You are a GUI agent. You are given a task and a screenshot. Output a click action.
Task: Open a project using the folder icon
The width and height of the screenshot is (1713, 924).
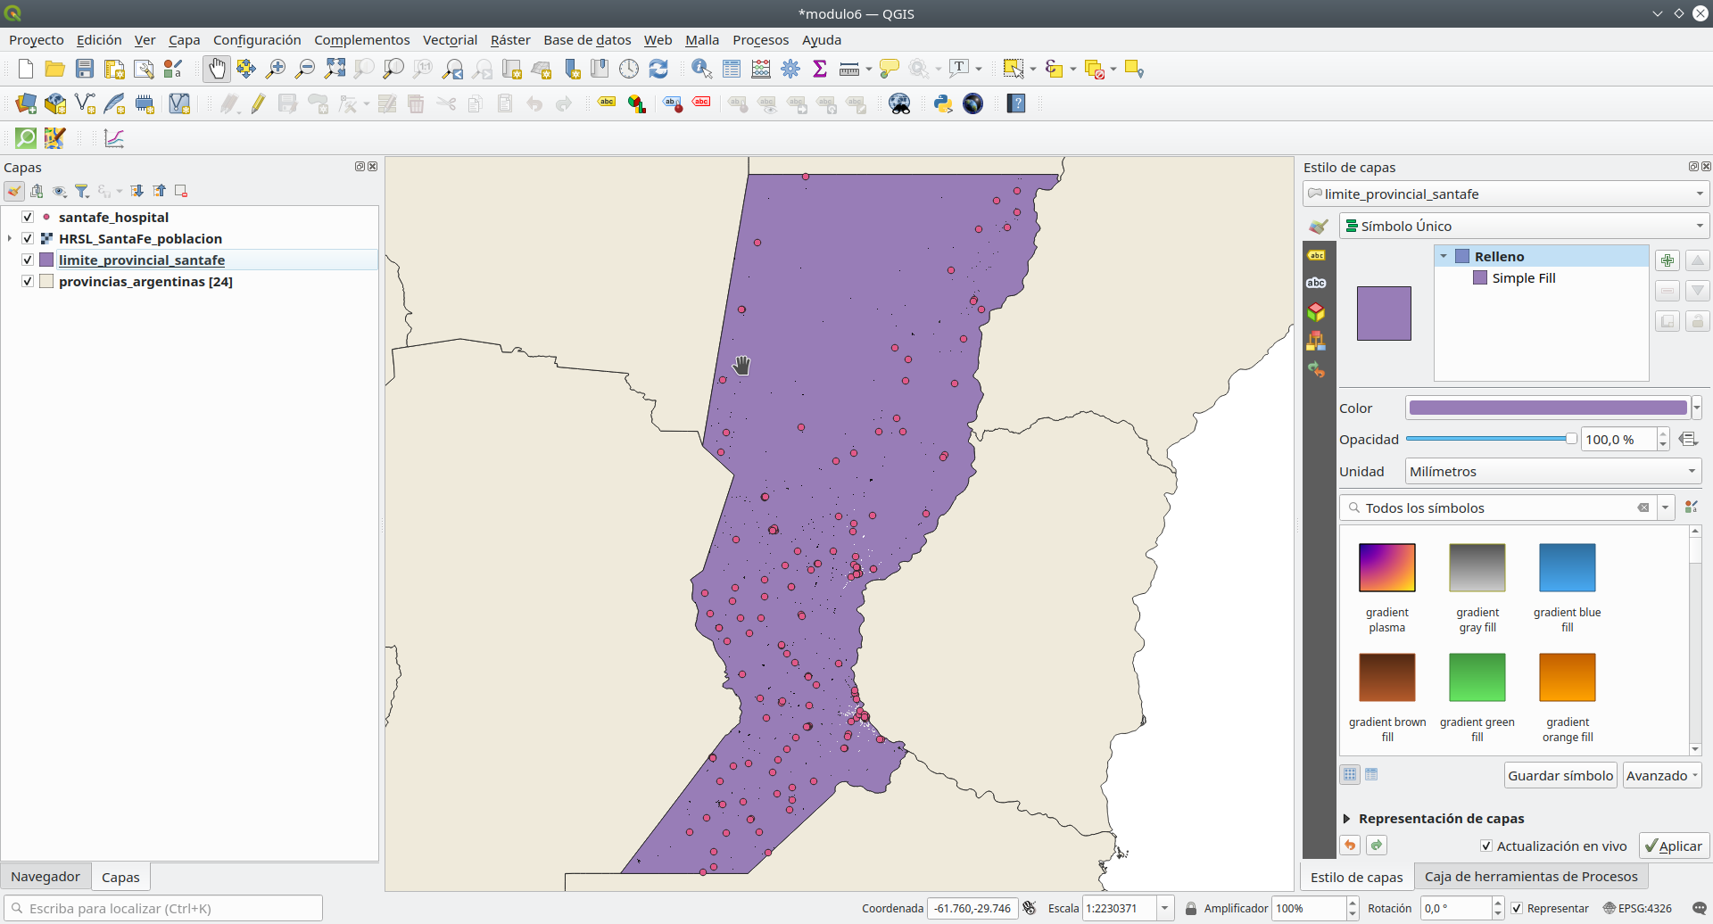(x=55, y=69)
